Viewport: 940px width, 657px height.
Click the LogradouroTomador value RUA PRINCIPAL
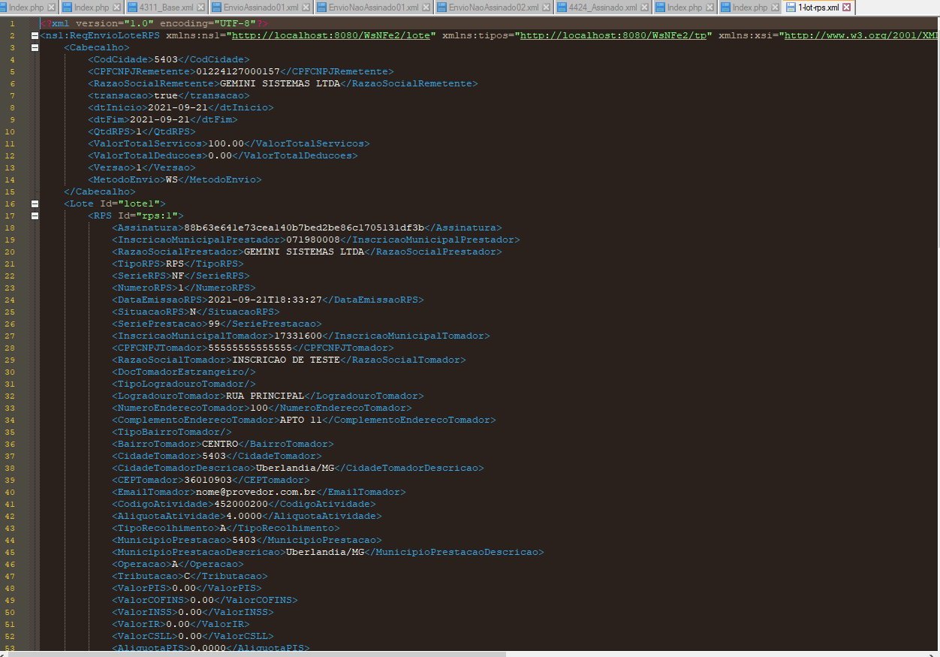pyautogui.click(x=265, y=396)
